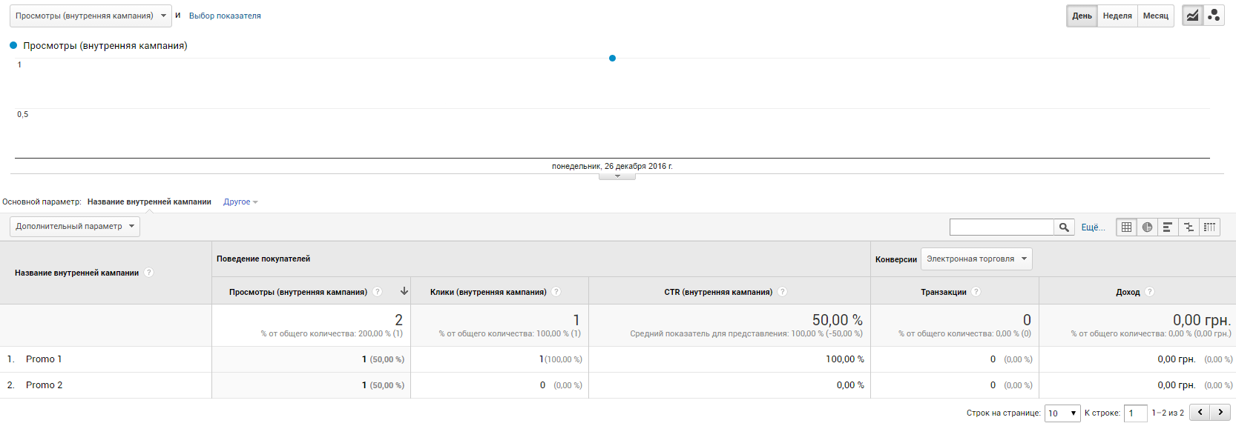Sort by Просмотры (внутренняя кампания) column

298,292
